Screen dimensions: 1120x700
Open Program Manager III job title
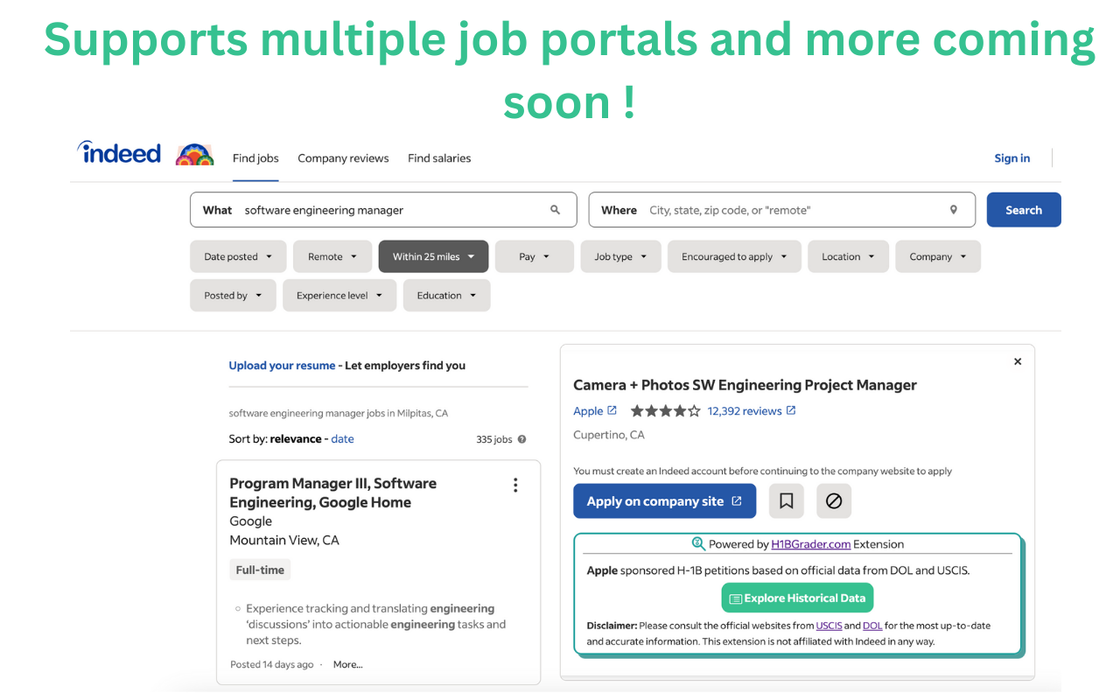pos(332,493)
